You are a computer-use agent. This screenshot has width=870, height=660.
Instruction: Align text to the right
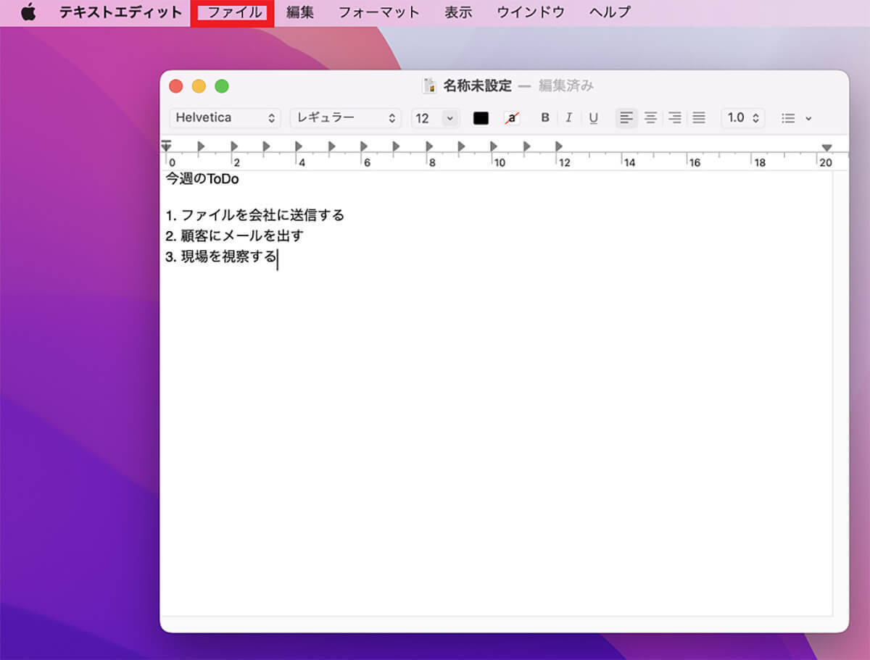click(675, 117)
